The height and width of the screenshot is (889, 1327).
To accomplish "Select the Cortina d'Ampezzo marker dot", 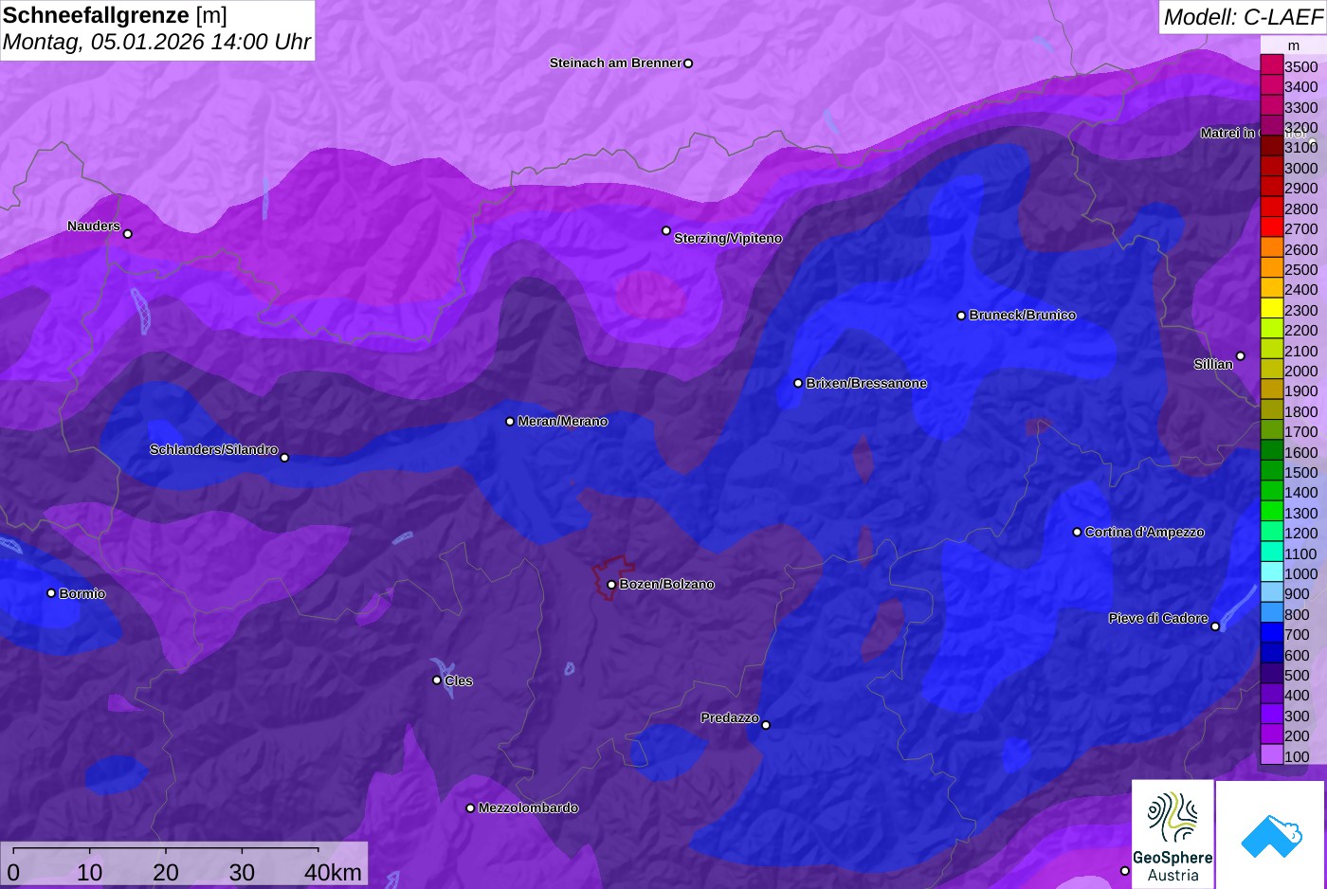I will [1077, 533].
